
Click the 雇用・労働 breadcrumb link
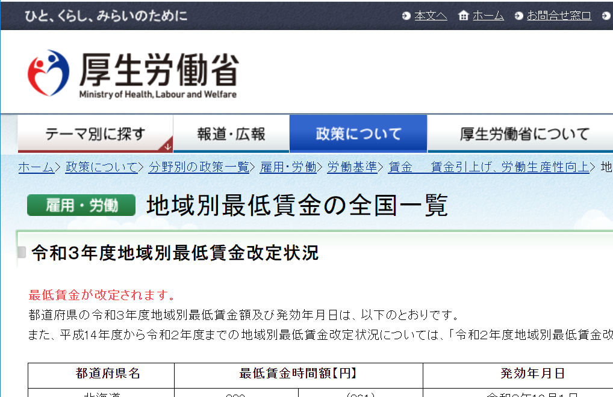tap(288, 167)
